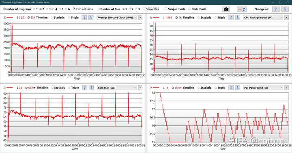Click the Generic Log Viewer title bar icon
The image size is (292, 153).
coord(2,2)
